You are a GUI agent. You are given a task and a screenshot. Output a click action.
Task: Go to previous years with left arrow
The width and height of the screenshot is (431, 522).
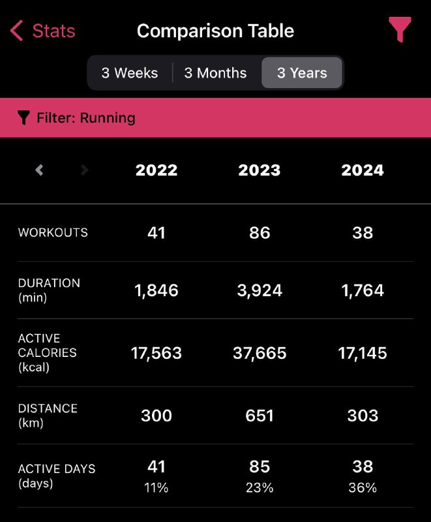(39, 170)
